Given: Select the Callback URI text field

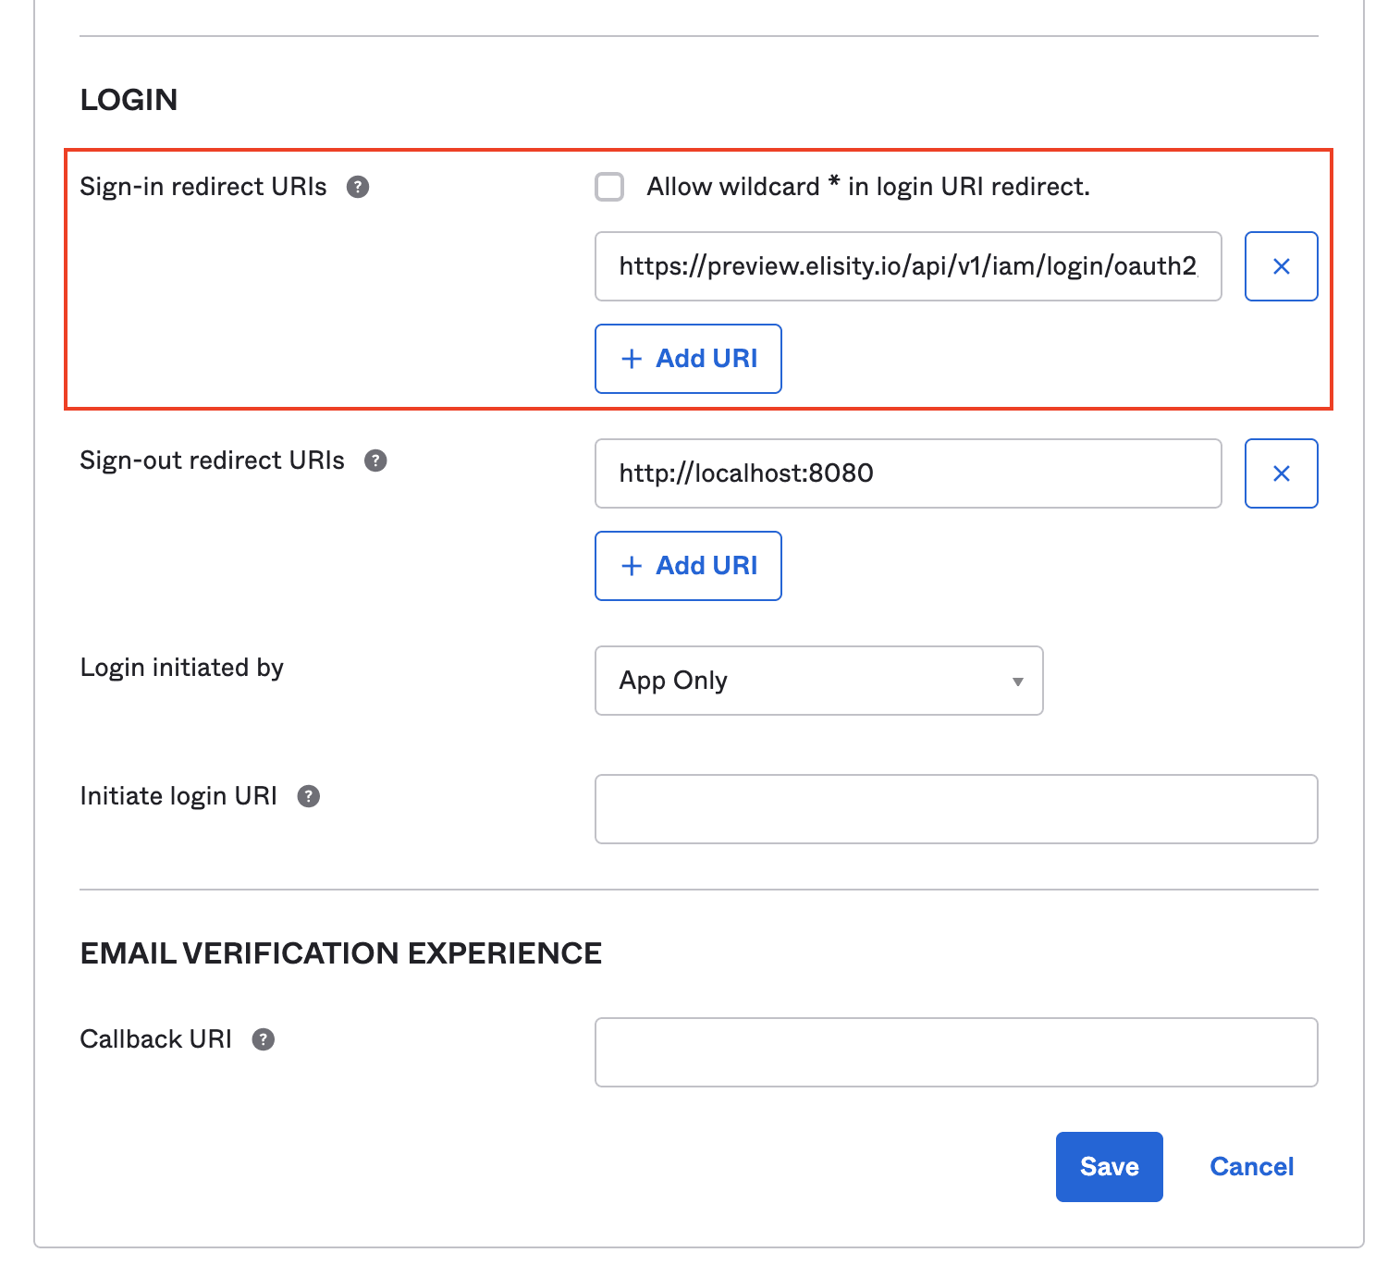Looking at the screenshot, I should pos(955,1052).
